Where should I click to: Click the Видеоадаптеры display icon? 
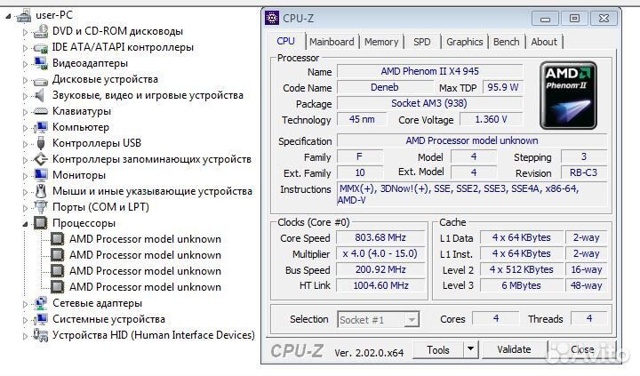pyautogui.click(x=40, y=63)
